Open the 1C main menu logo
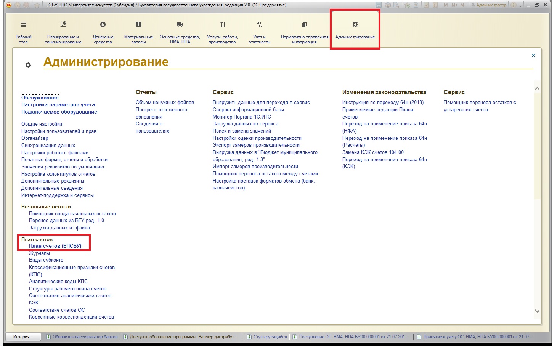The image size is (552, 346). (8, 5)
